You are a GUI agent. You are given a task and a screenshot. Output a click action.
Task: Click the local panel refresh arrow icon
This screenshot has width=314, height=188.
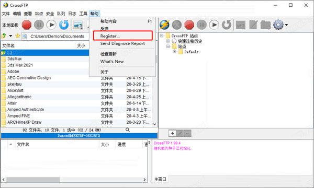[64, 25]
